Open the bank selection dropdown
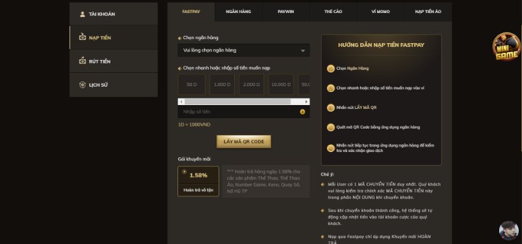The image size is (522, 244). point(243,50)
